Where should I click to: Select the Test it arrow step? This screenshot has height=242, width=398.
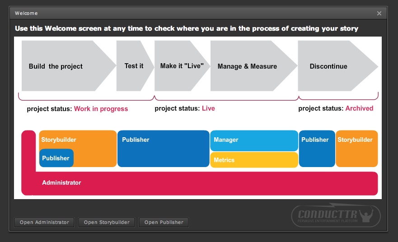[135, 66]
